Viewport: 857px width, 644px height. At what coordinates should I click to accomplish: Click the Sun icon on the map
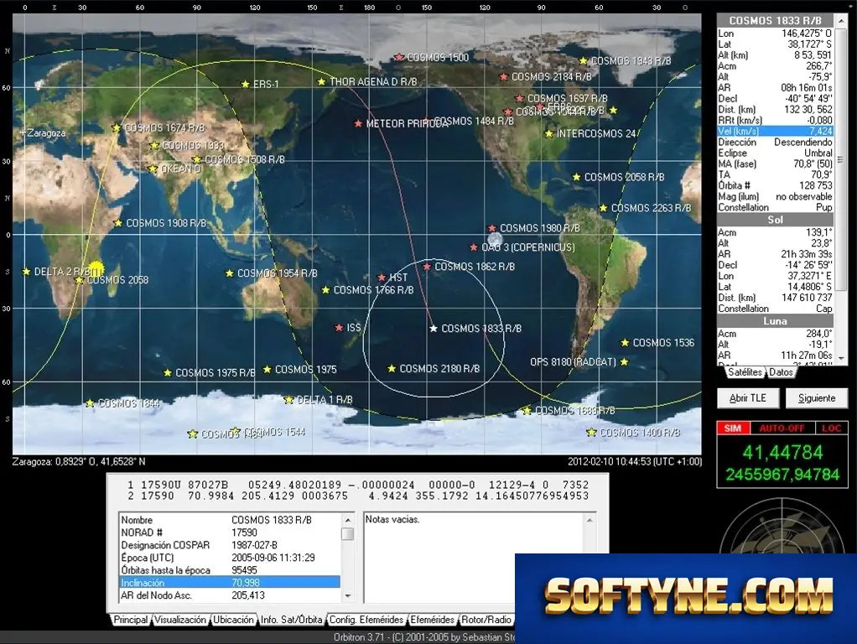(96, 269)
